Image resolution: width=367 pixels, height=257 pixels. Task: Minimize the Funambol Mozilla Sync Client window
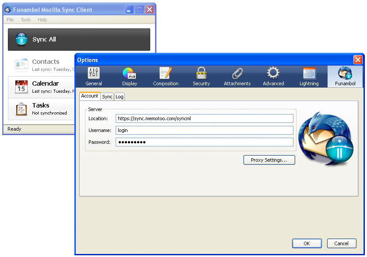pos(129,10)
